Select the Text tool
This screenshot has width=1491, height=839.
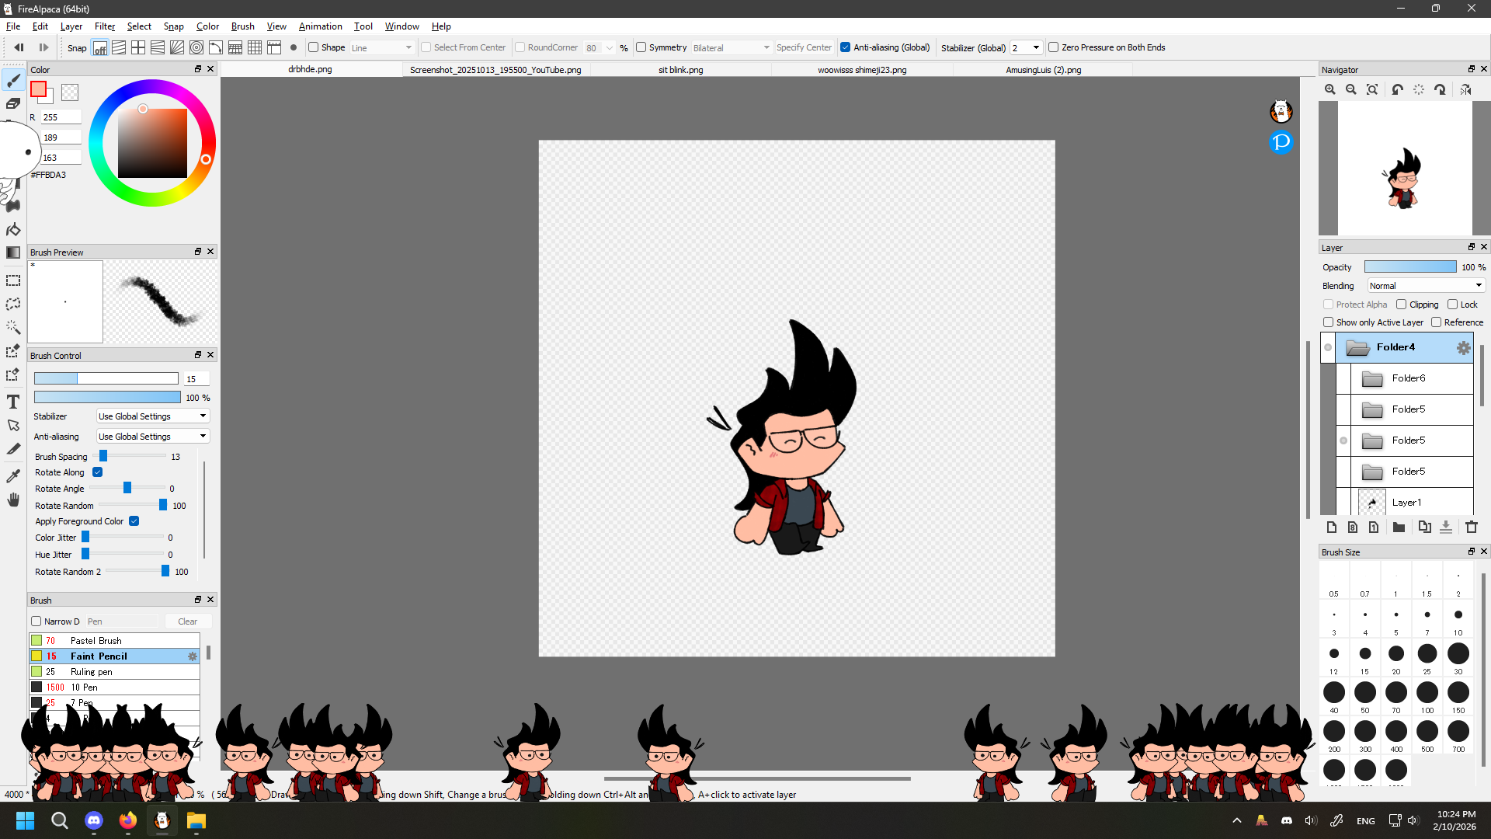click(13, 402)
